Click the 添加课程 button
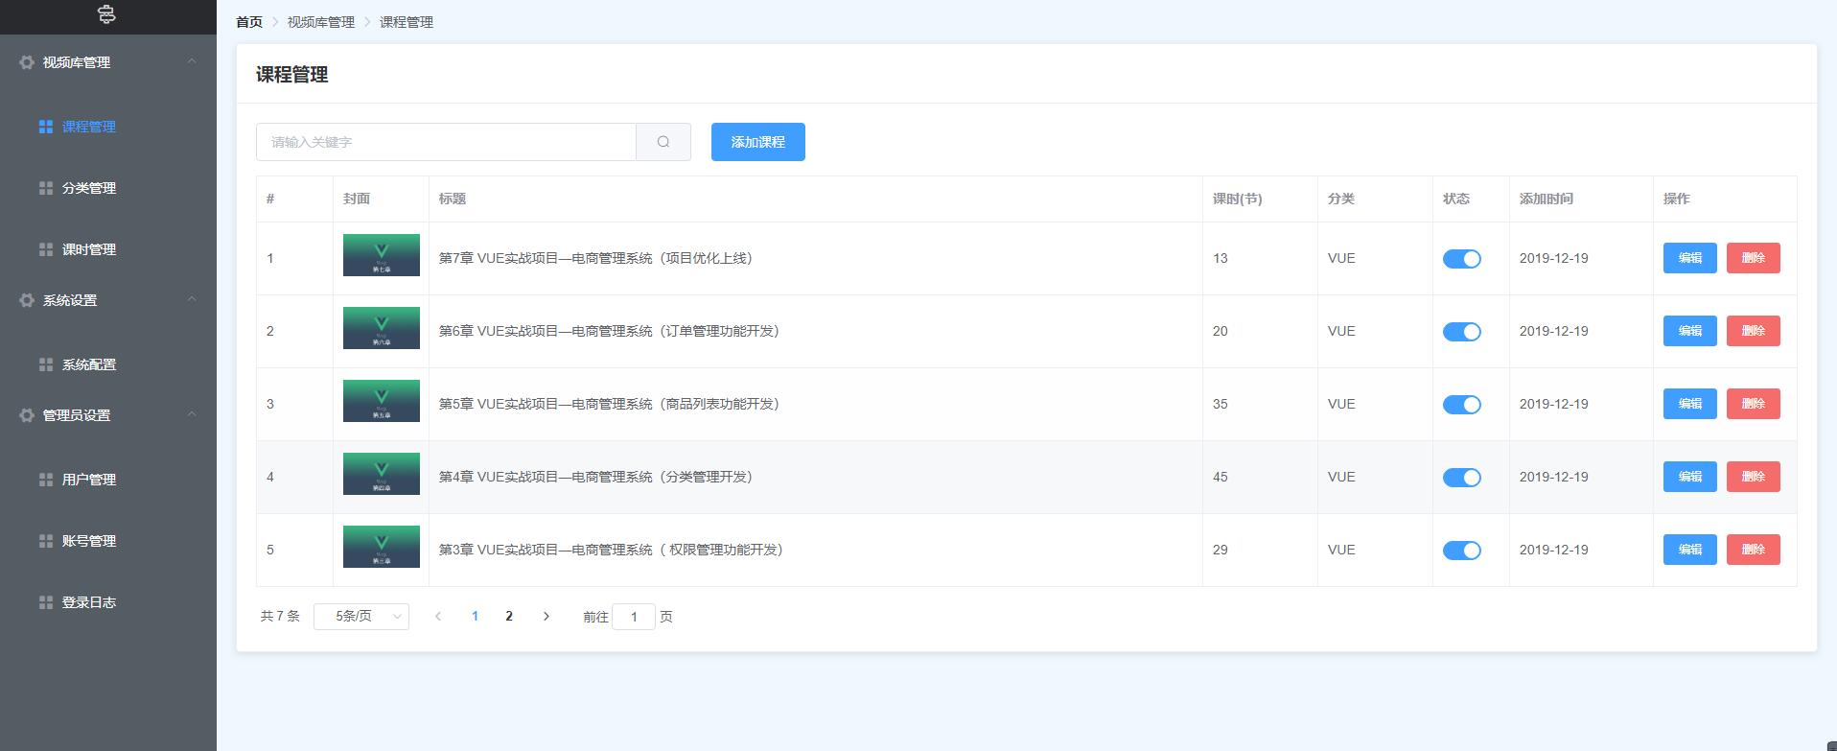1837x751 pixels. pos(757,142)
